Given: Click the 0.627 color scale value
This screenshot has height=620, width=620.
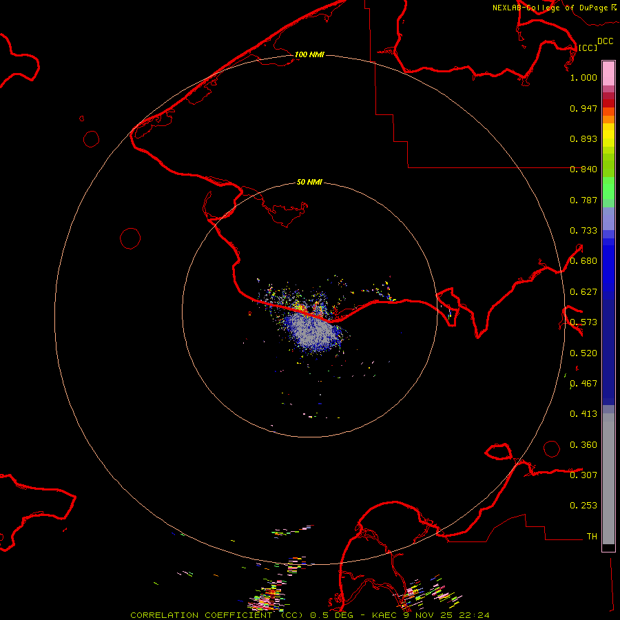Looking at the screenshot, I should (583, 292).
